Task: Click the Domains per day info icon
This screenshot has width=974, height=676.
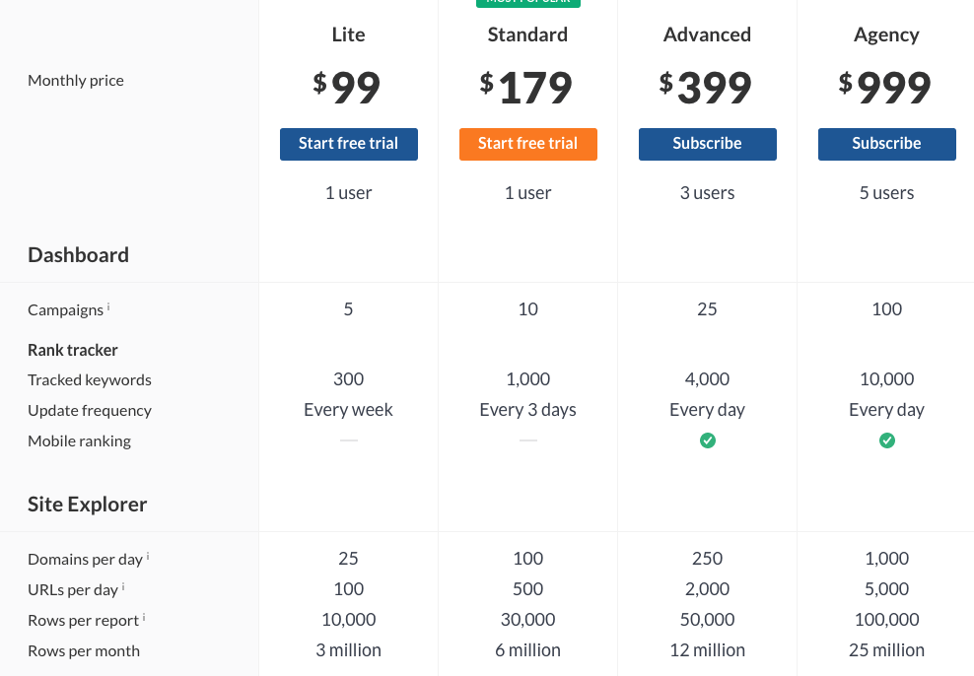Action: point(148,556)
